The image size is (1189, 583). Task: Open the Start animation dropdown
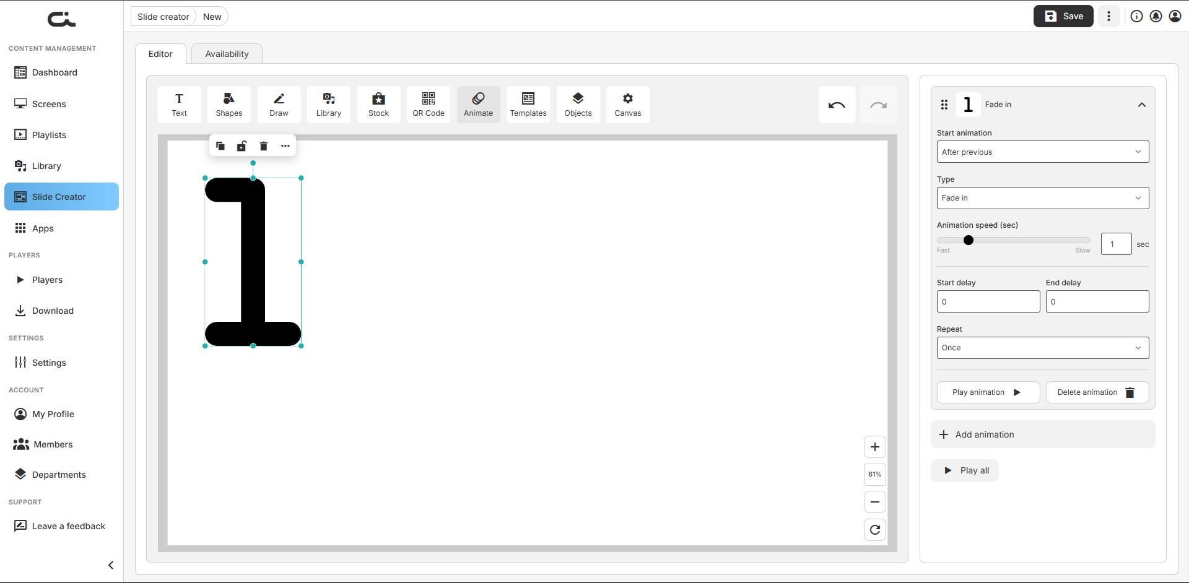(x=1043, y=152)
